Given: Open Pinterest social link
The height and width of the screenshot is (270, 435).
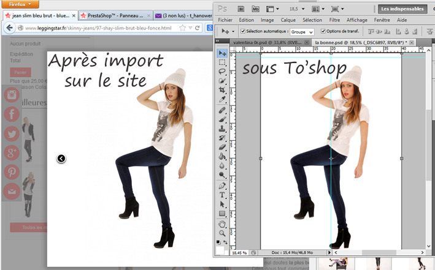Looking at the screenshot, I should [12, 171].
